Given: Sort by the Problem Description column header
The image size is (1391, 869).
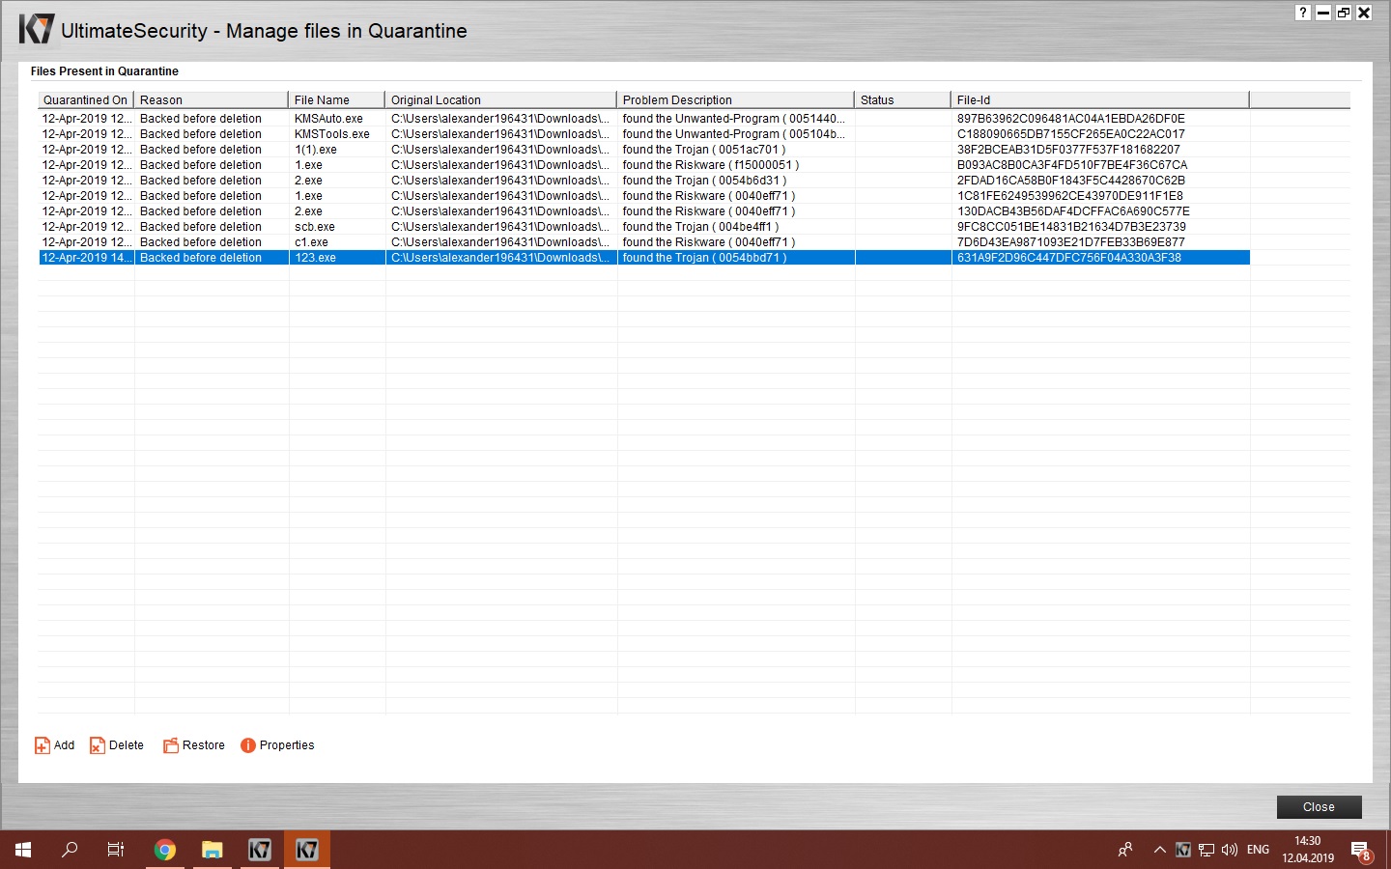Looking at the screenshot, I should click(736, 99).
